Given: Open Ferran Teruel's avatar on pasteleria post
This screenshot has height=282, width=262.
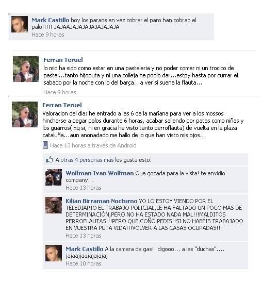Looking at the screenshot, I should coord(26,69).
